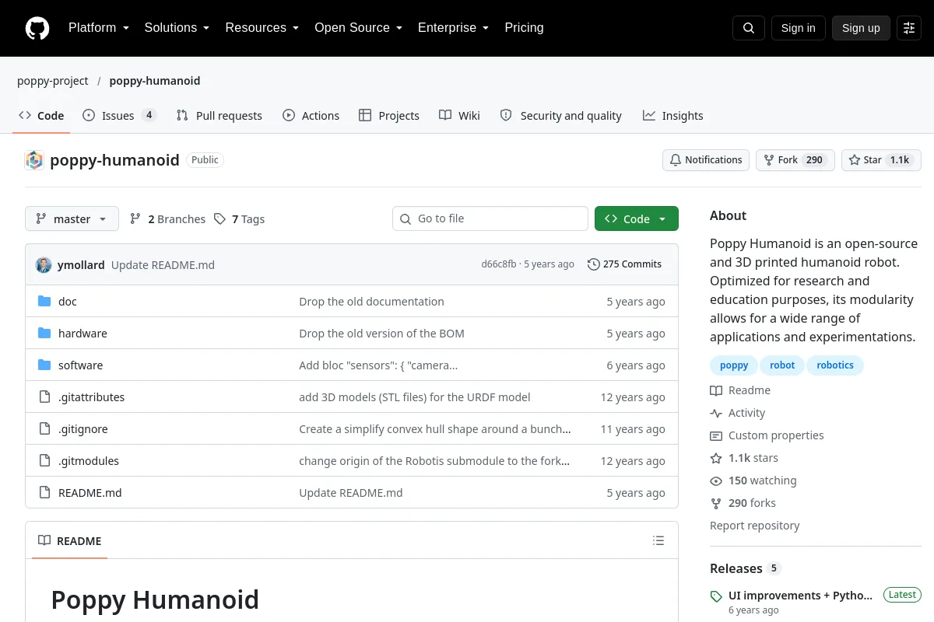Open the poppy-humanoid breadcrumb link

click(x=155, y=81)
